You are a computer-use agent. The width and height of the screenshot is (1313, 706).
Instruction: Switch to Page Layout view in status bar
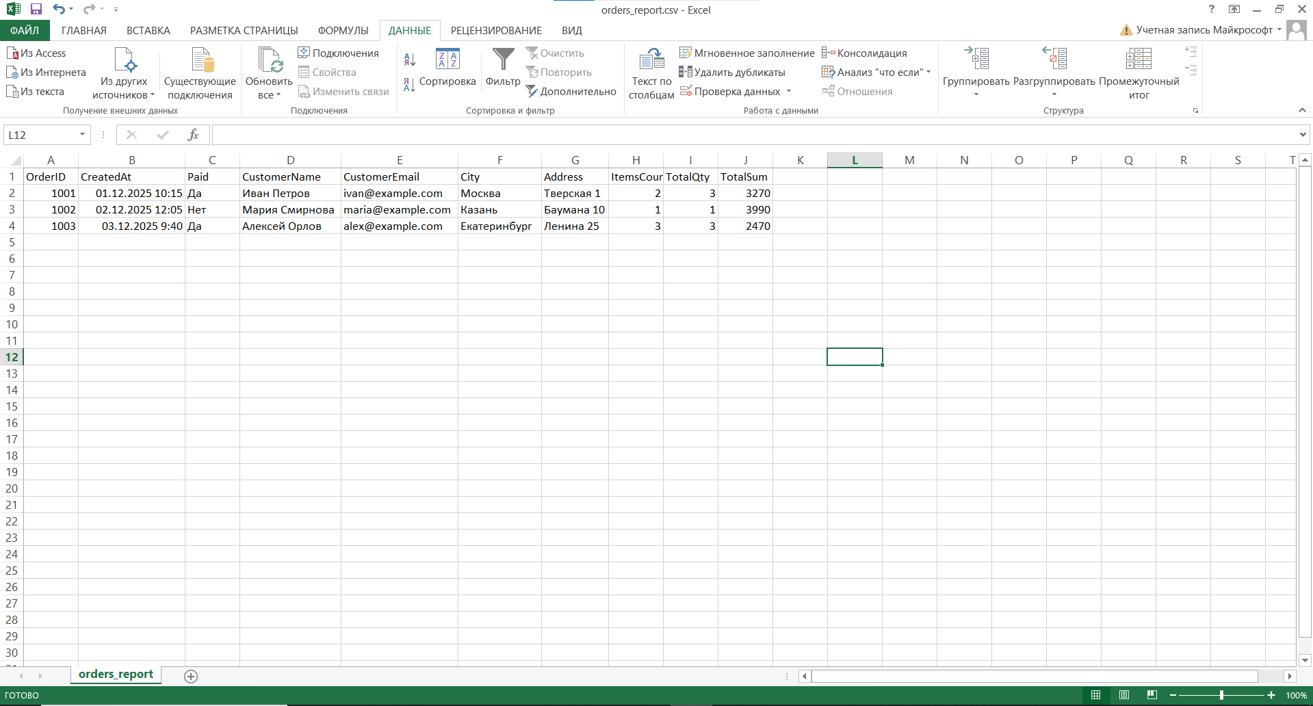point(1123,695)
